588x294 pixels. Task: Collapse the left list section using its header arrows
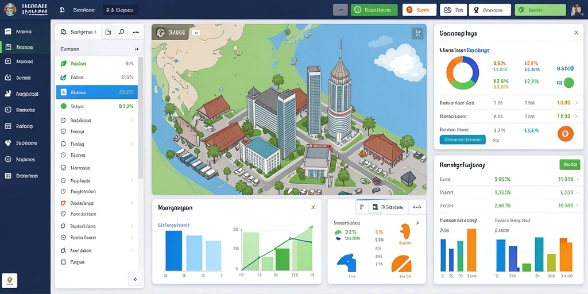[x=136, y=49]
